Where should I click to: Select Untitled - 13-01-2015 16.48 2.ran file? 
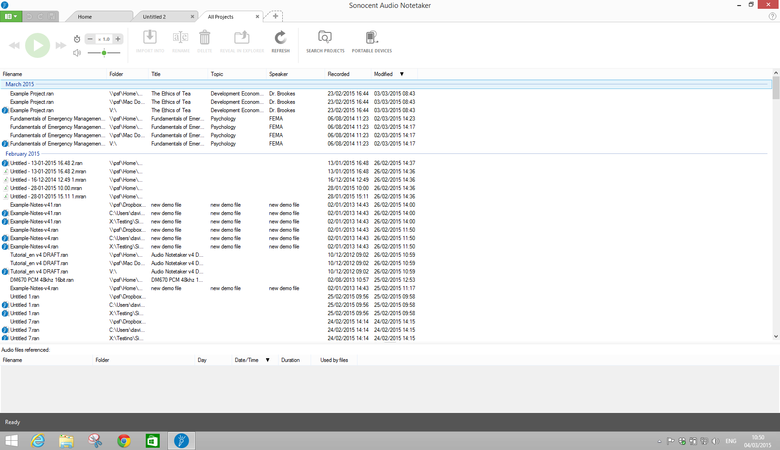(x=209, y=163)
